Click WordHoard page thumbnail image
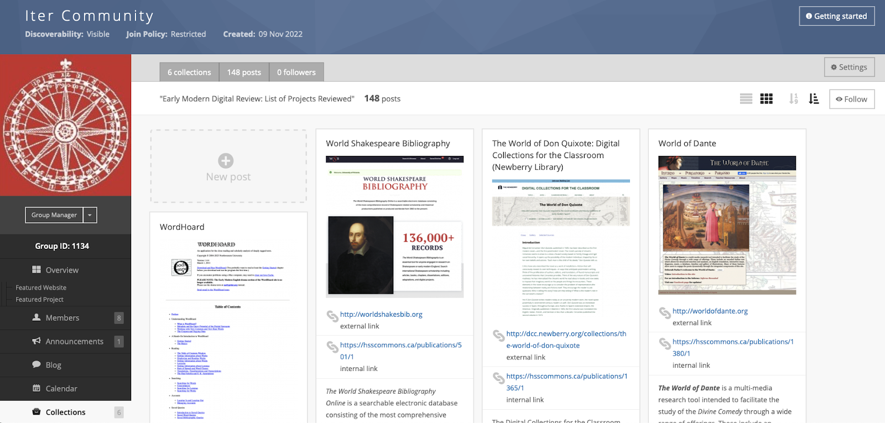Screen dimensions: 885x423 (228, 330)
